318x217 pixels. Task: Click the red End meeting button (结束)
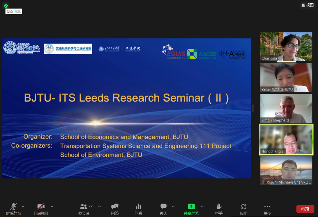pyautogui.click(x=305, y=209)
